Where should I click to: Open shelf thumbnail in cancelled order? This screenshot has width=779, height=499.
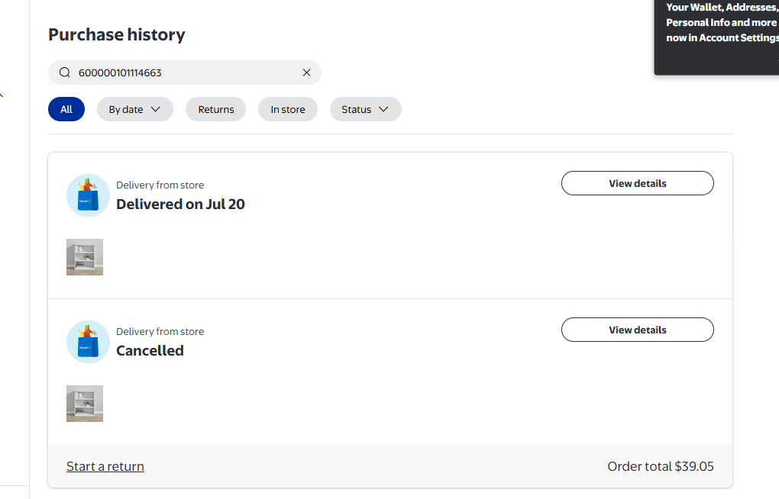[x=85, y=404]
